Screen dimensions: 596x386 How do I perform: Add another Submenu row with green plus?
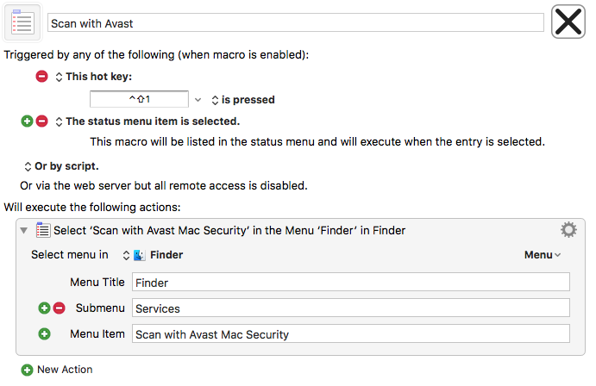pyautogui.click(x=45, y=308)
